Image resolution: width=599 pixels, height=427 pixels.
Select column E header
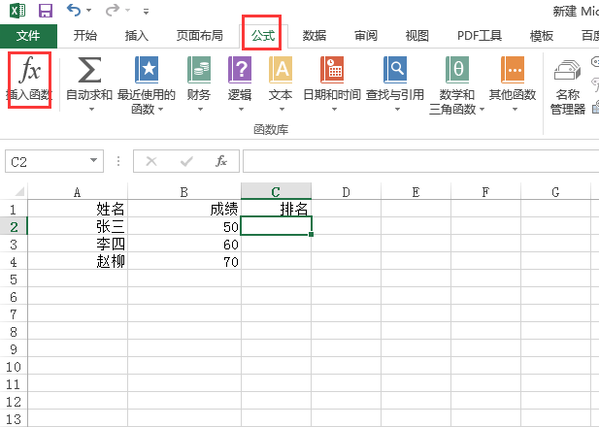(x=416, y=192)
